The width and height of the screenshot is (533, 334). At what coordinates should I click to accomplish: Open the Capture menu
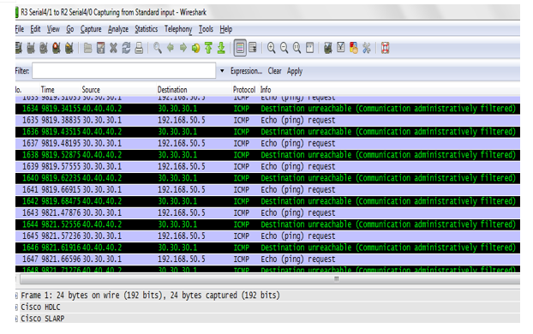[x=91, y=29]
